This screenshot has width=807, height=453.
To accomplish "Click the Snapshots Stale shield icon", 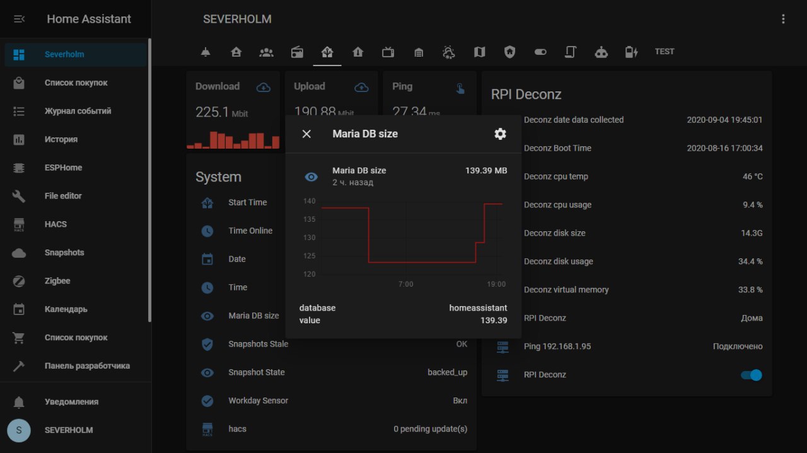I will click(x=207, y=345).
